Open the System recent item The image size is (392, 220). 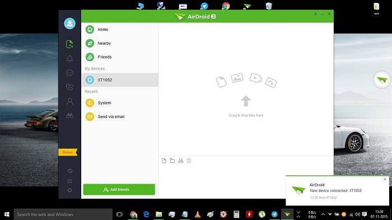(120, 103)
